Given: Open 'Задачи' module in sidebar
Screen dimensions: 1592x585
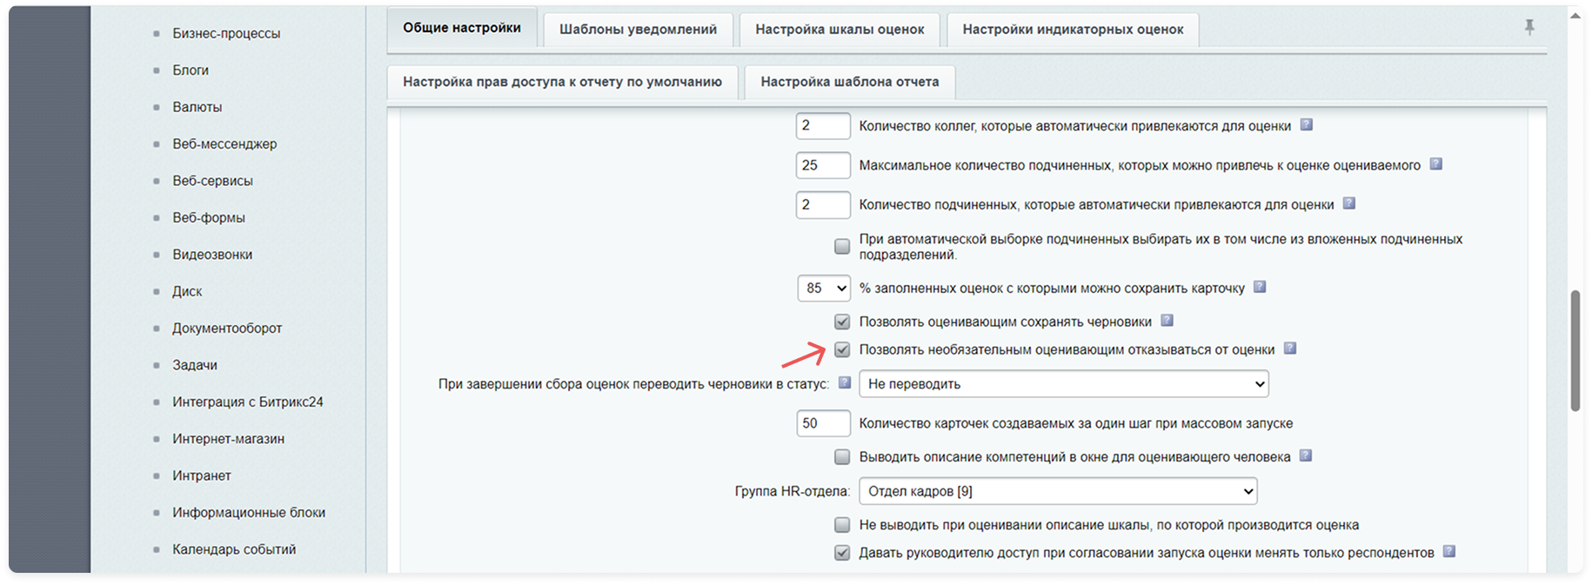Looking at the screenshot, I should pyautogui.click(x=195, y=365).
